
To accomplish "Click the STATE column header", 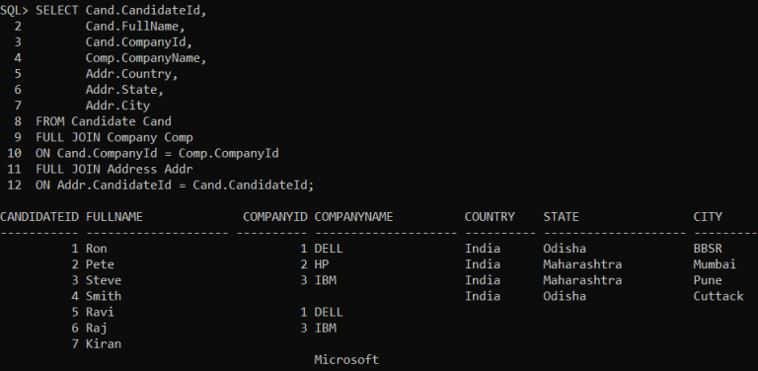I will click(561, 217).
